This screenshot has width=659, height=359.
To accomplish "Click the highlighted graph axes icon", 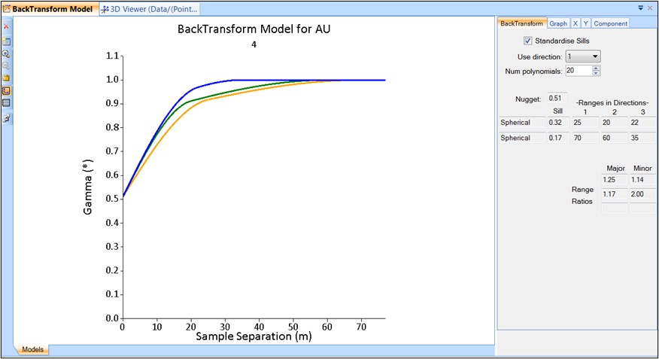I will [x=6, y=91].
